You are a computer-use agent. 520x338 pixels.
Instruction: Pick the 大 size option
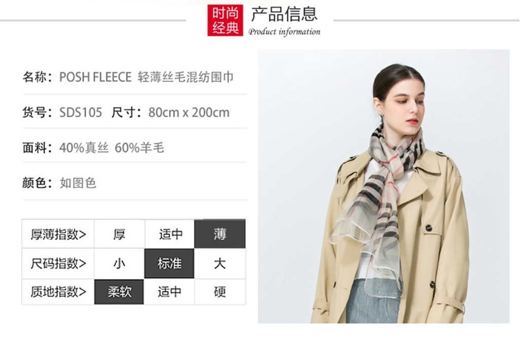pyautogui.click(x=220, y=263)
